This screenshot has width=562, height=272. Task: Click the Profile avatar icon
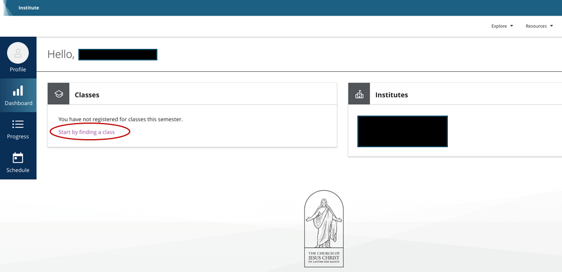click(18, 53)
